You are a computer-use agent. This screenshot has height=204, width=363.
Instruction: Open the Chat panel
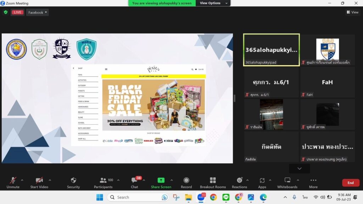pos(134,180)
